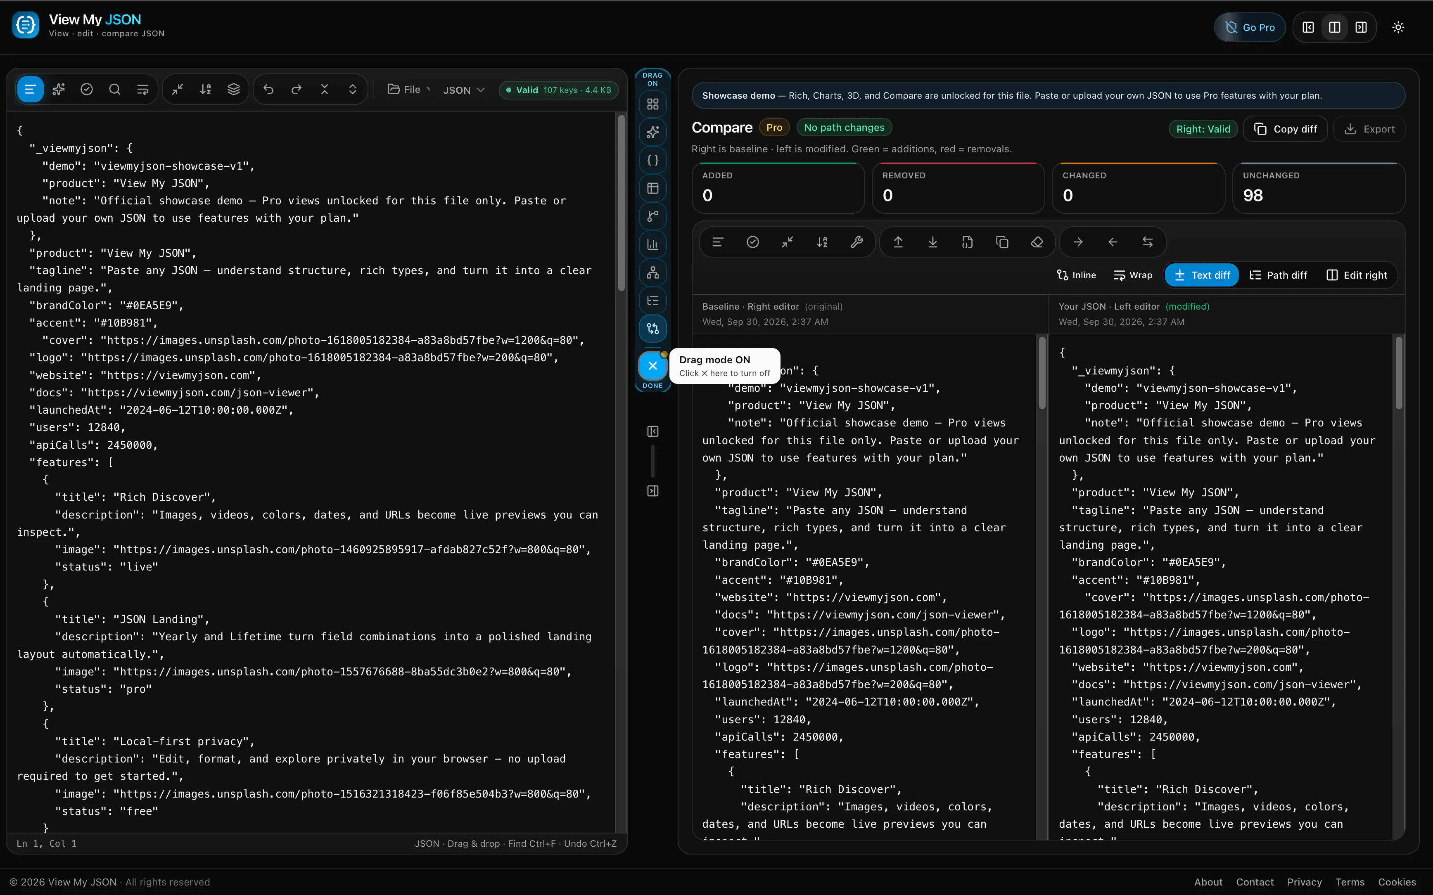The height and width of the screenshot is (895, 1433).
Task: Toggle Wrap in the compare view
Action: 1133,275
